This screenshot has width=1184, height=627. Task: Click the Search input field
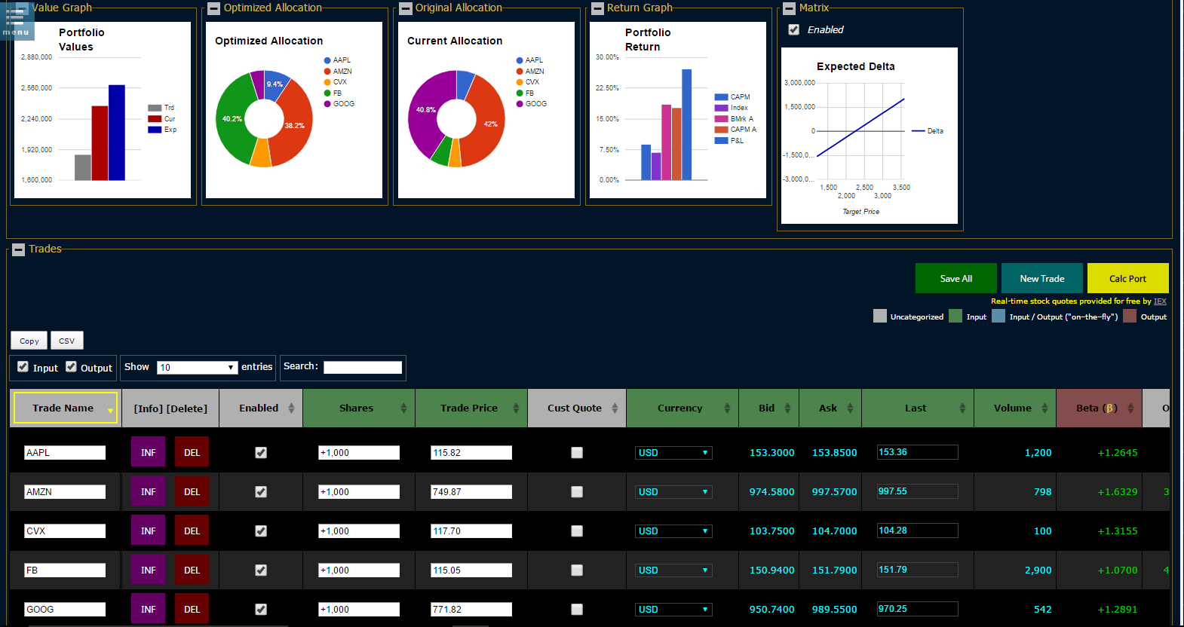(363, 367)
